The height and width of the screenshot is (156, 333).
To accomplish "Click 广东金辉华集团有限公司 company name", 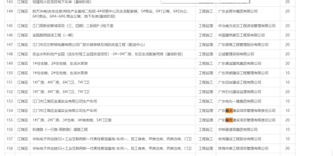I will (238, 11).
